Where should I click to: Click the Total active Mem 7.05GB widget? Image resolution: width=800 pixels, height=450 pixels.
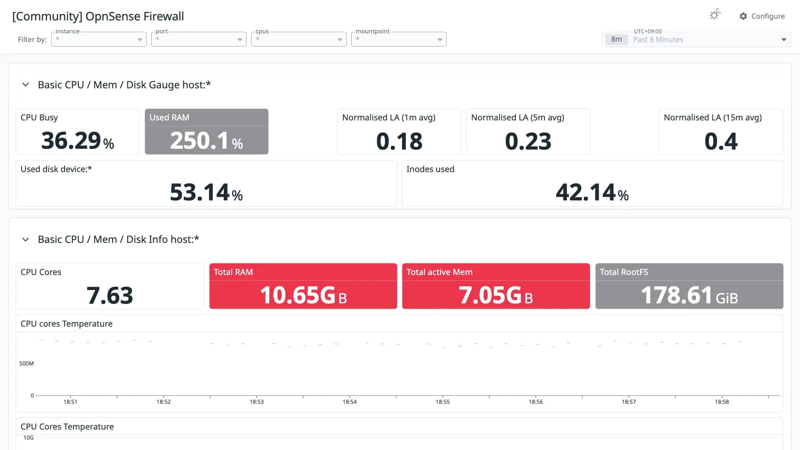pos(496,286)
